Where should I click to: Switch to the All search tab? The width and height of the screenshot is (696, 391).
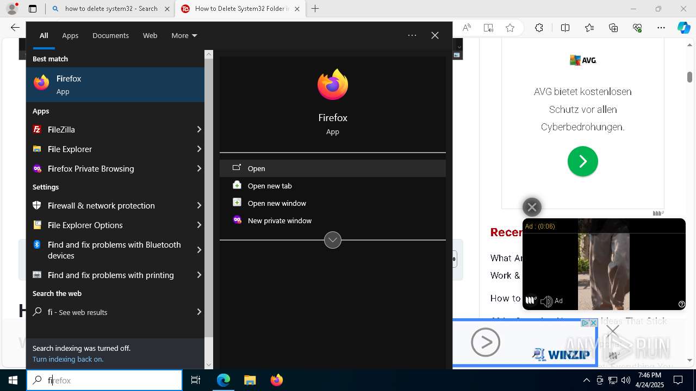pyautogui.click(x=43, y=35)
